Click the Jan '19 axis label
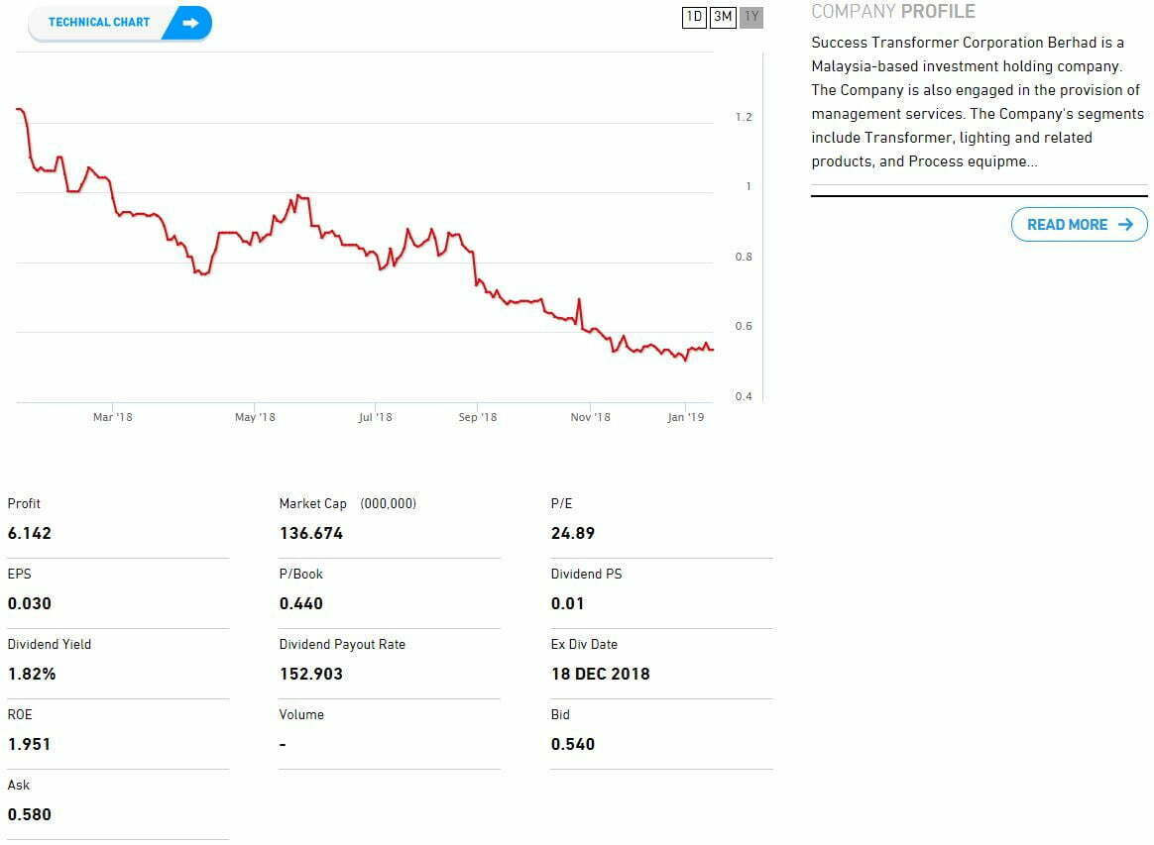This screenshot has height=845, width=1154. [x=686, y=417]
